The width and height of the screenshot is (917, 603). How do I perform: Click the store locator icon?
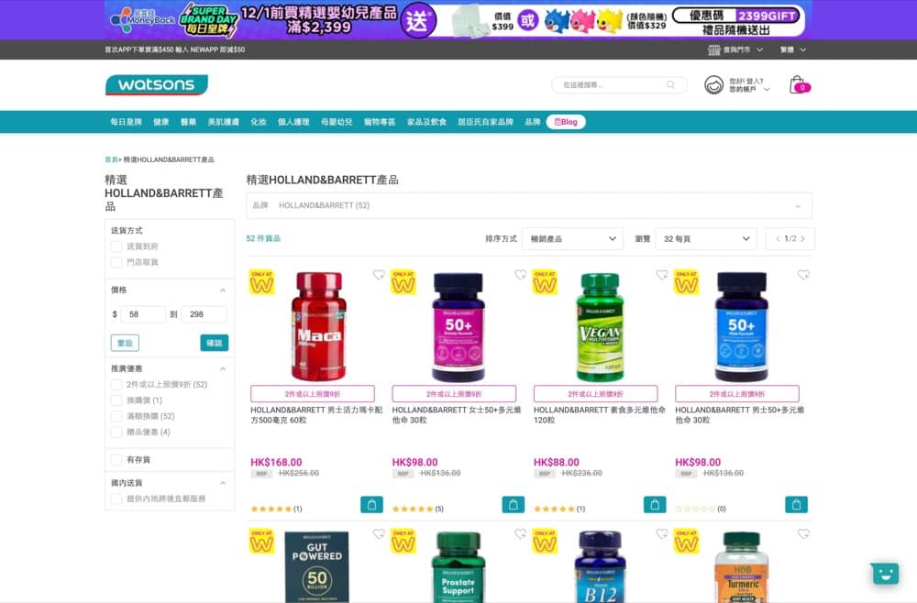pos(713,50)
